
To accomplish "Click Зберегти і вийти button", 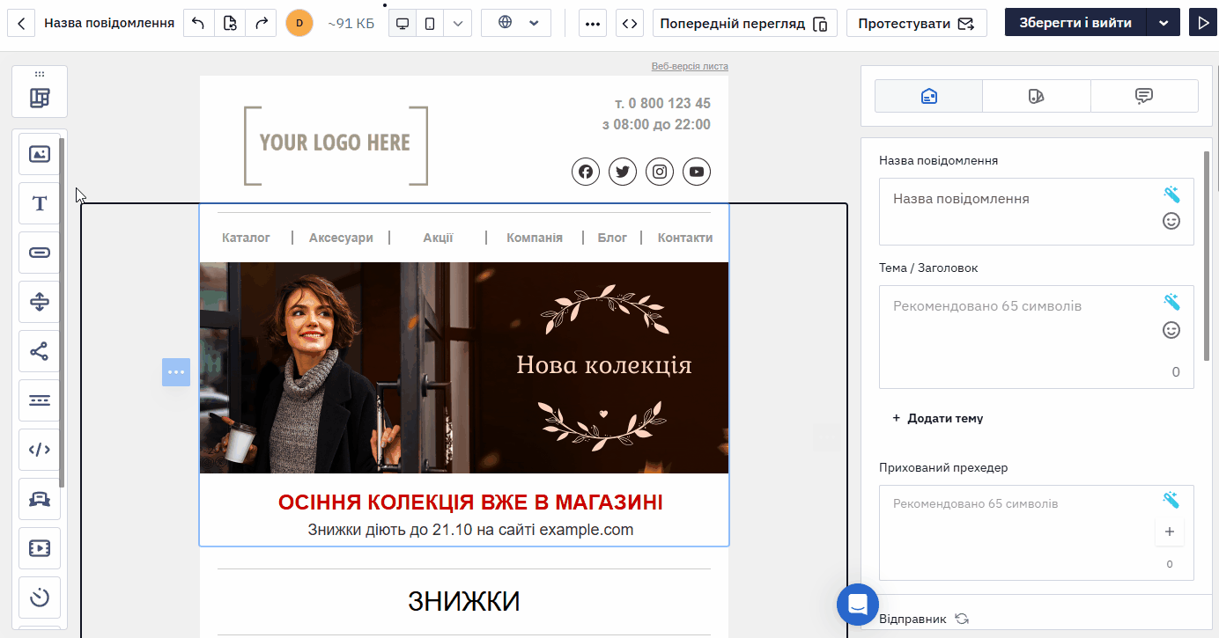I will pyautogui.click(x=1075, y=23).
